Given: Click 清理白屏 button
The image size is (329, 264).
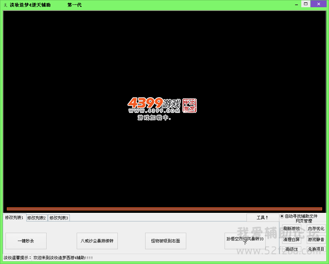Looking at the screenshot, I should tap(291, 239).
